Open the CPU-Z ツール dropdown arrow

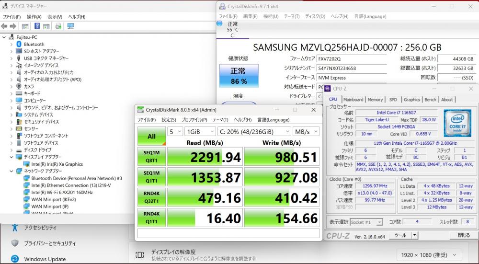pyautogui.click(x=414, y=235)
